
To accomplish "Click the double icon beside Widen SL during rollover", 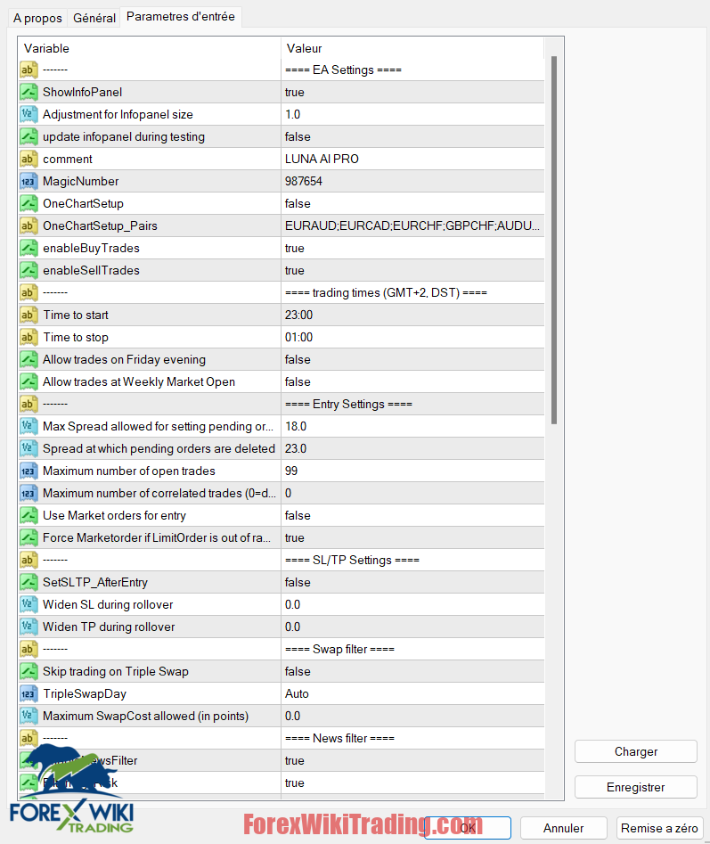I will (x=29, y=604).
